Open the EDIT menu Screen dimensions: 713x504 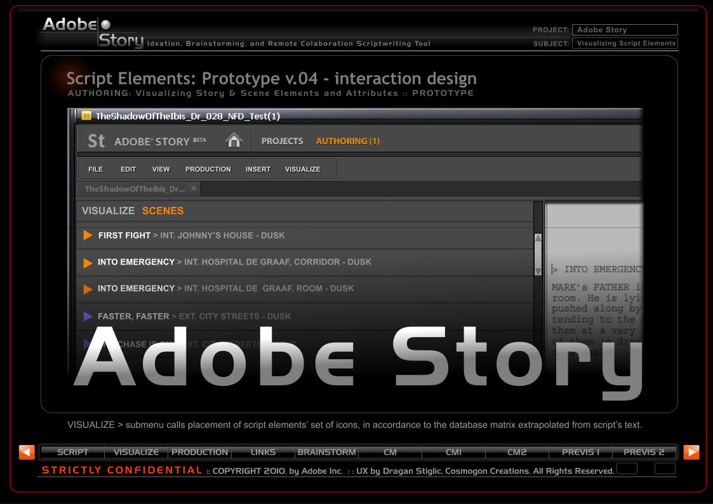point(128,169)
